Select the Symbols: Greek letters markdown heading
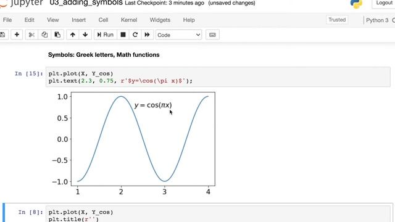The image size is (395, 222). pyautogui.click(x=104, y=55)
